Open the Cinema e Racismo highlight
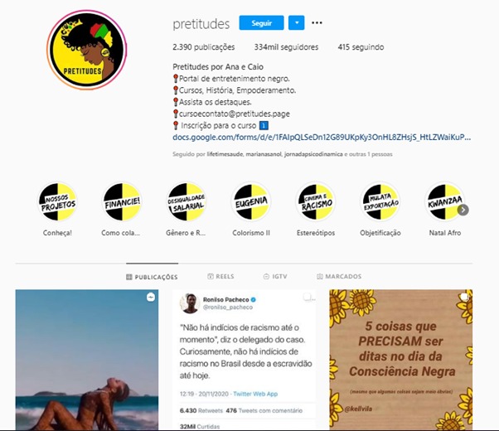This screenshot has height=431, width=499. (316, 201)
